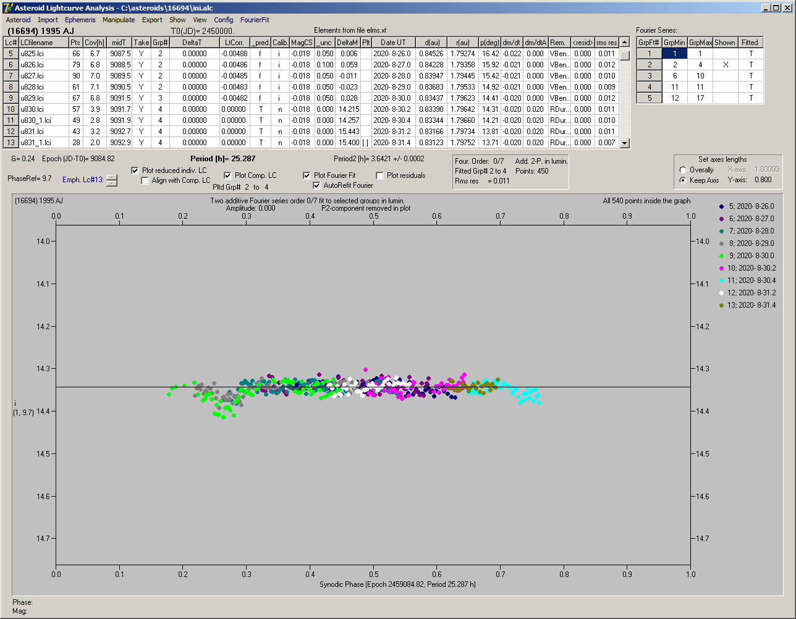Viewport: 796px width, 619px height.
Task: Click Fourier Series row button 5
Action: point(650,98)
